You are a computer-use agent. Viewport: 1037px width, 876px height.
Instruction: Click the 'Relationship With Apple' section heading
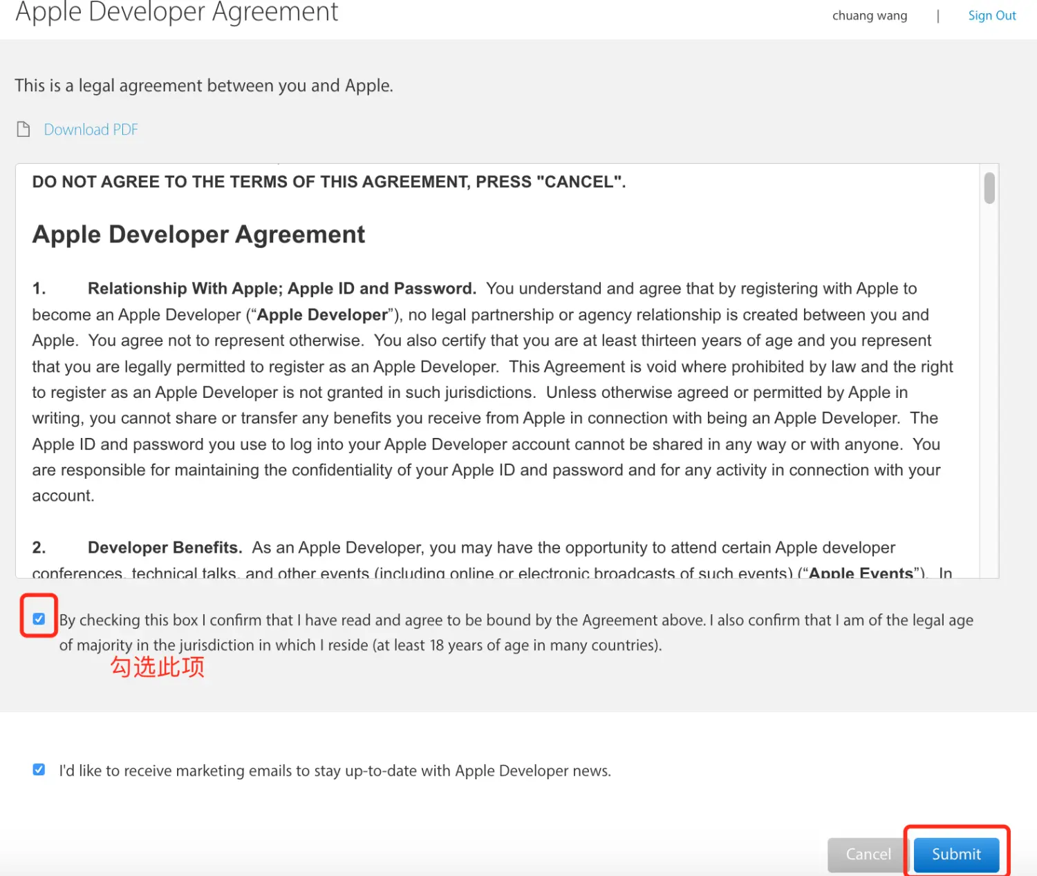282,289
